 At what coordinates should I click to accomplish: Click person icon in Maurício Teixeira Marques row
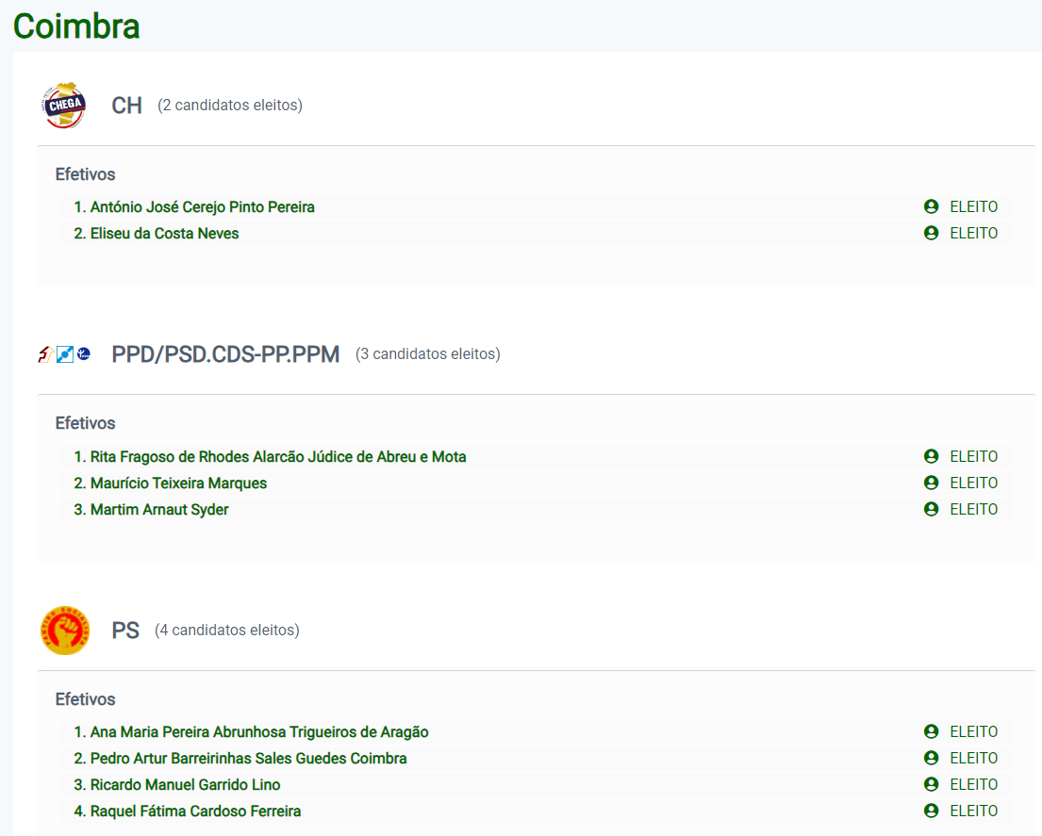(x=931, y=483)
